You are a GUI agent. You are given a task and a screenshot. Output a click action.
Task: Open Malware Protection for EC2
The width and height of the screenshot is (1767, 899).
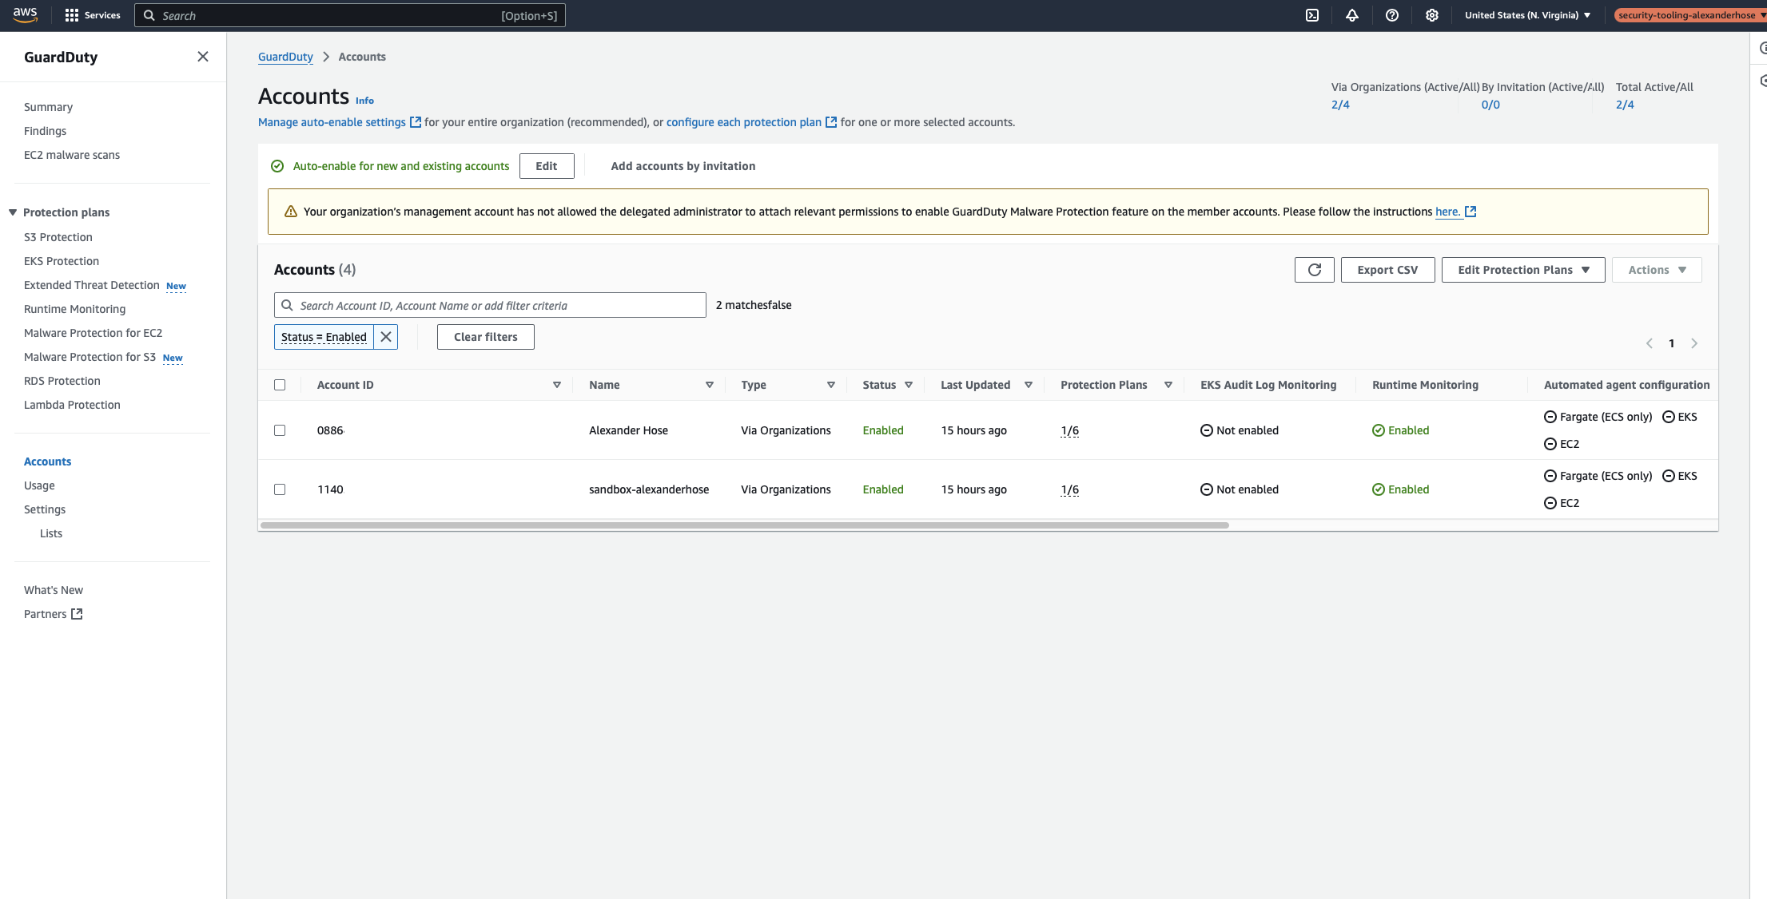[93, 333]
